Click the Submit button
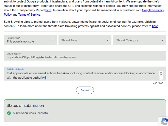 [x=85, y=90]
